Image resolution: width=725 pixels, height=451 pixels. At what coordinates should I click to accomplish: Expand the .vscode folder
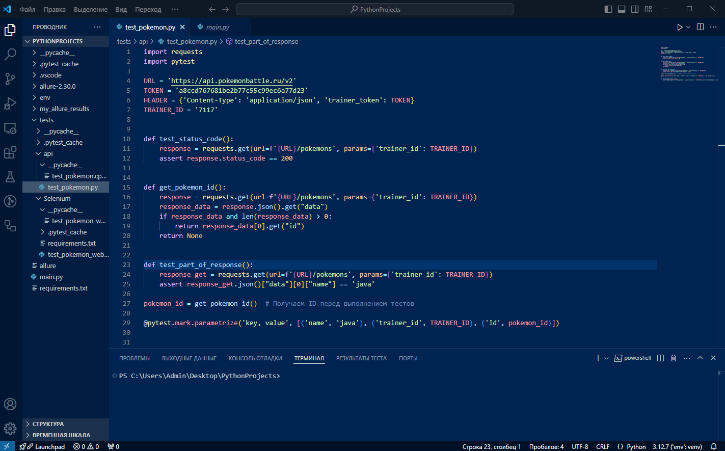(x=66, y=75)
